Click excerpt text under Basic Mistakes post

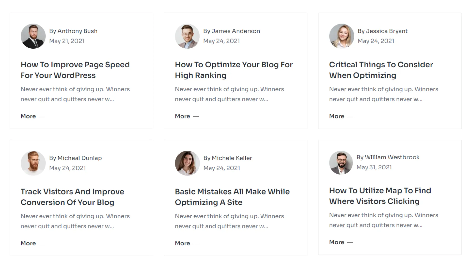[x=229, y=221]
